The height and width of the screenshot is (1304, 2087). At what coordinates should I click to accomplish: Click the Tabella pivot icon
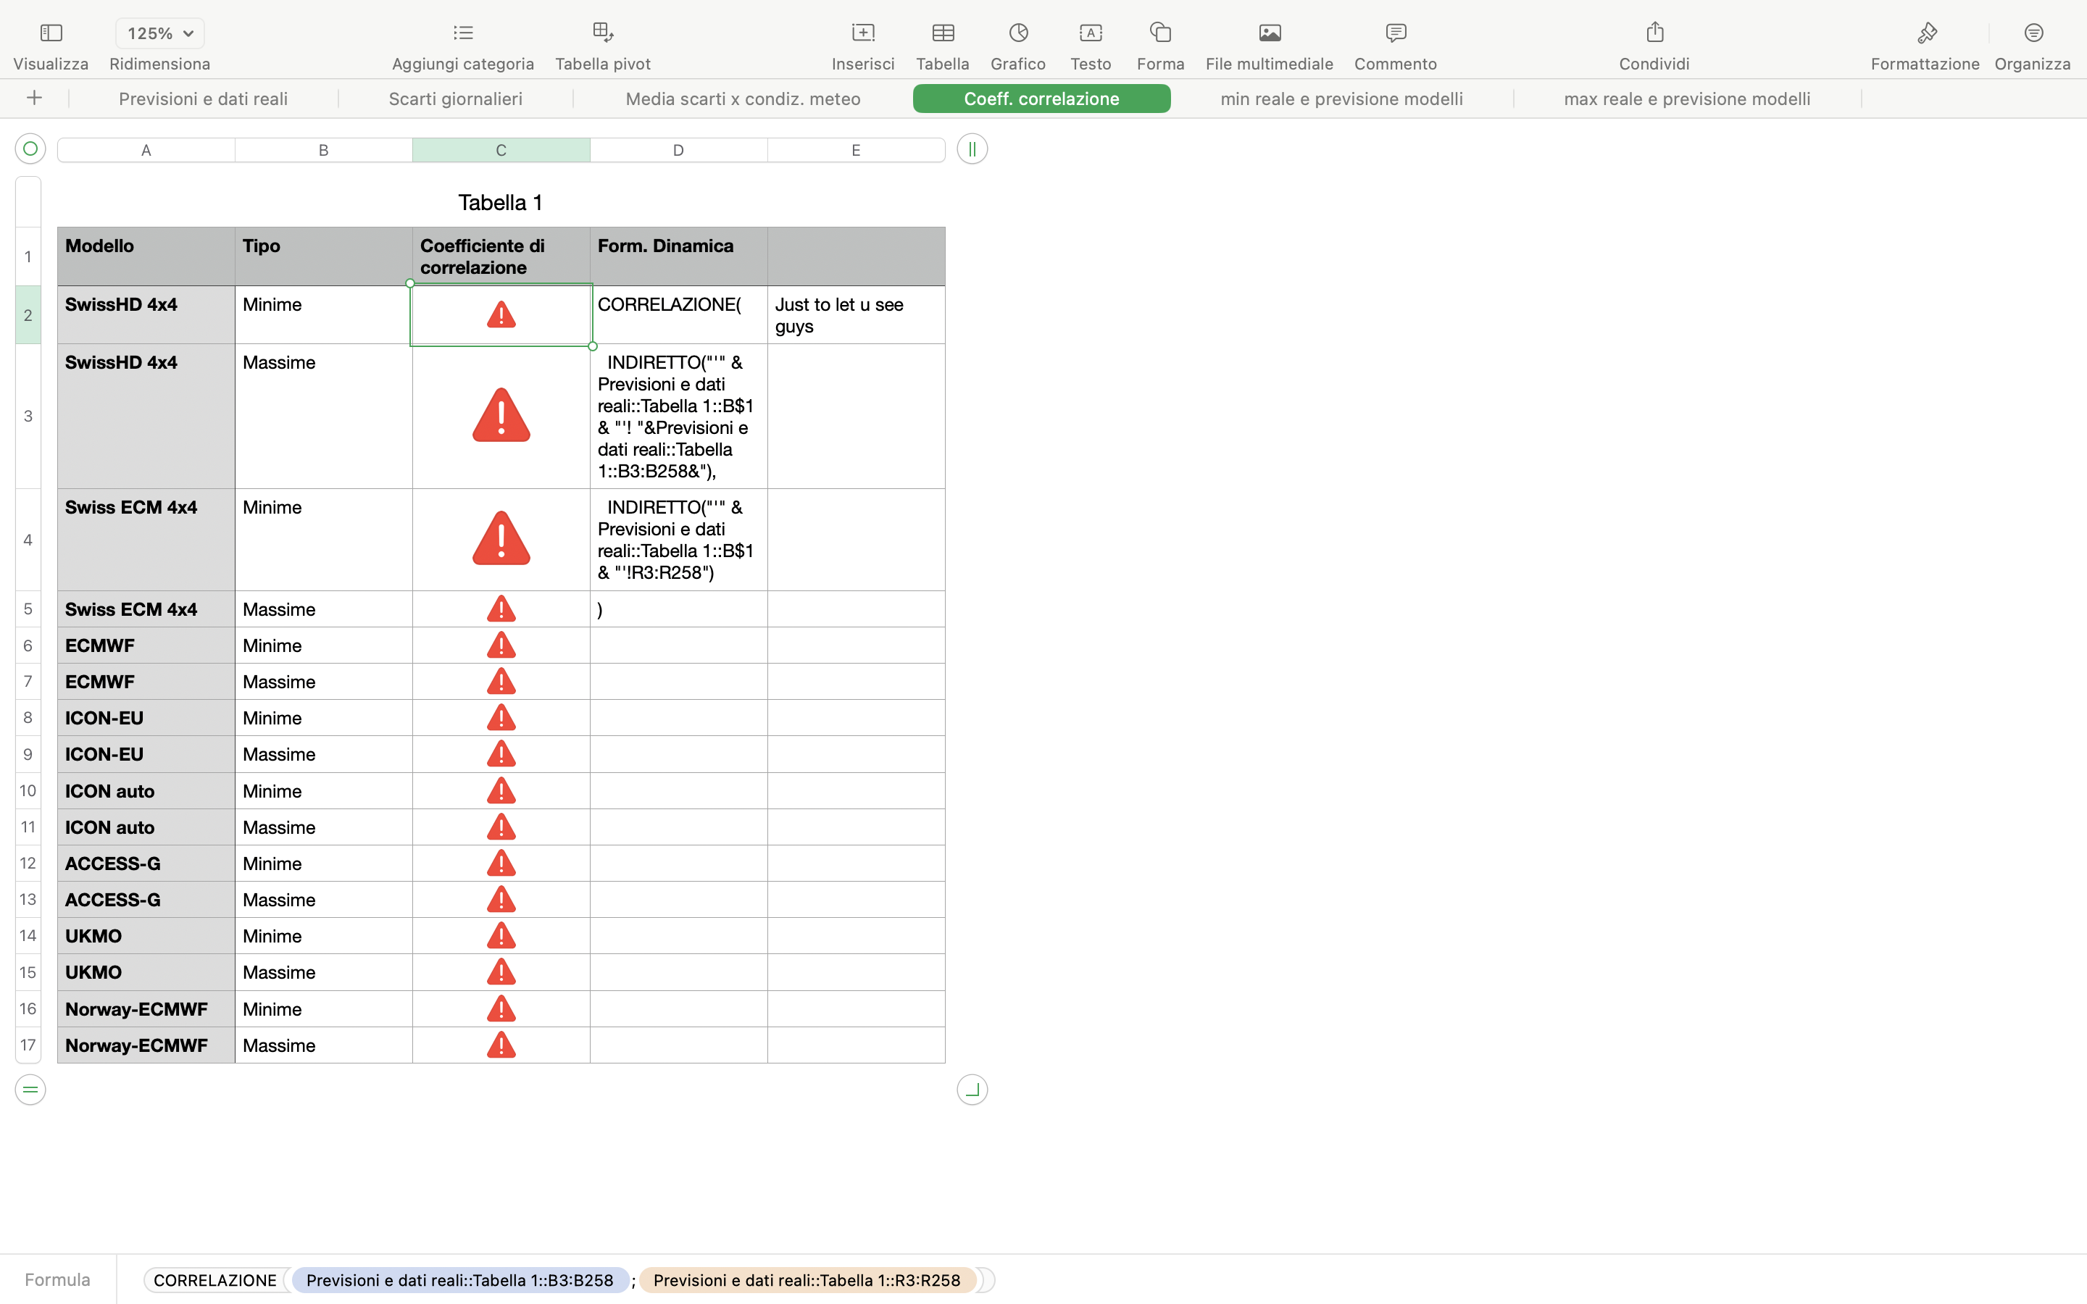click(x=603, y=33)
